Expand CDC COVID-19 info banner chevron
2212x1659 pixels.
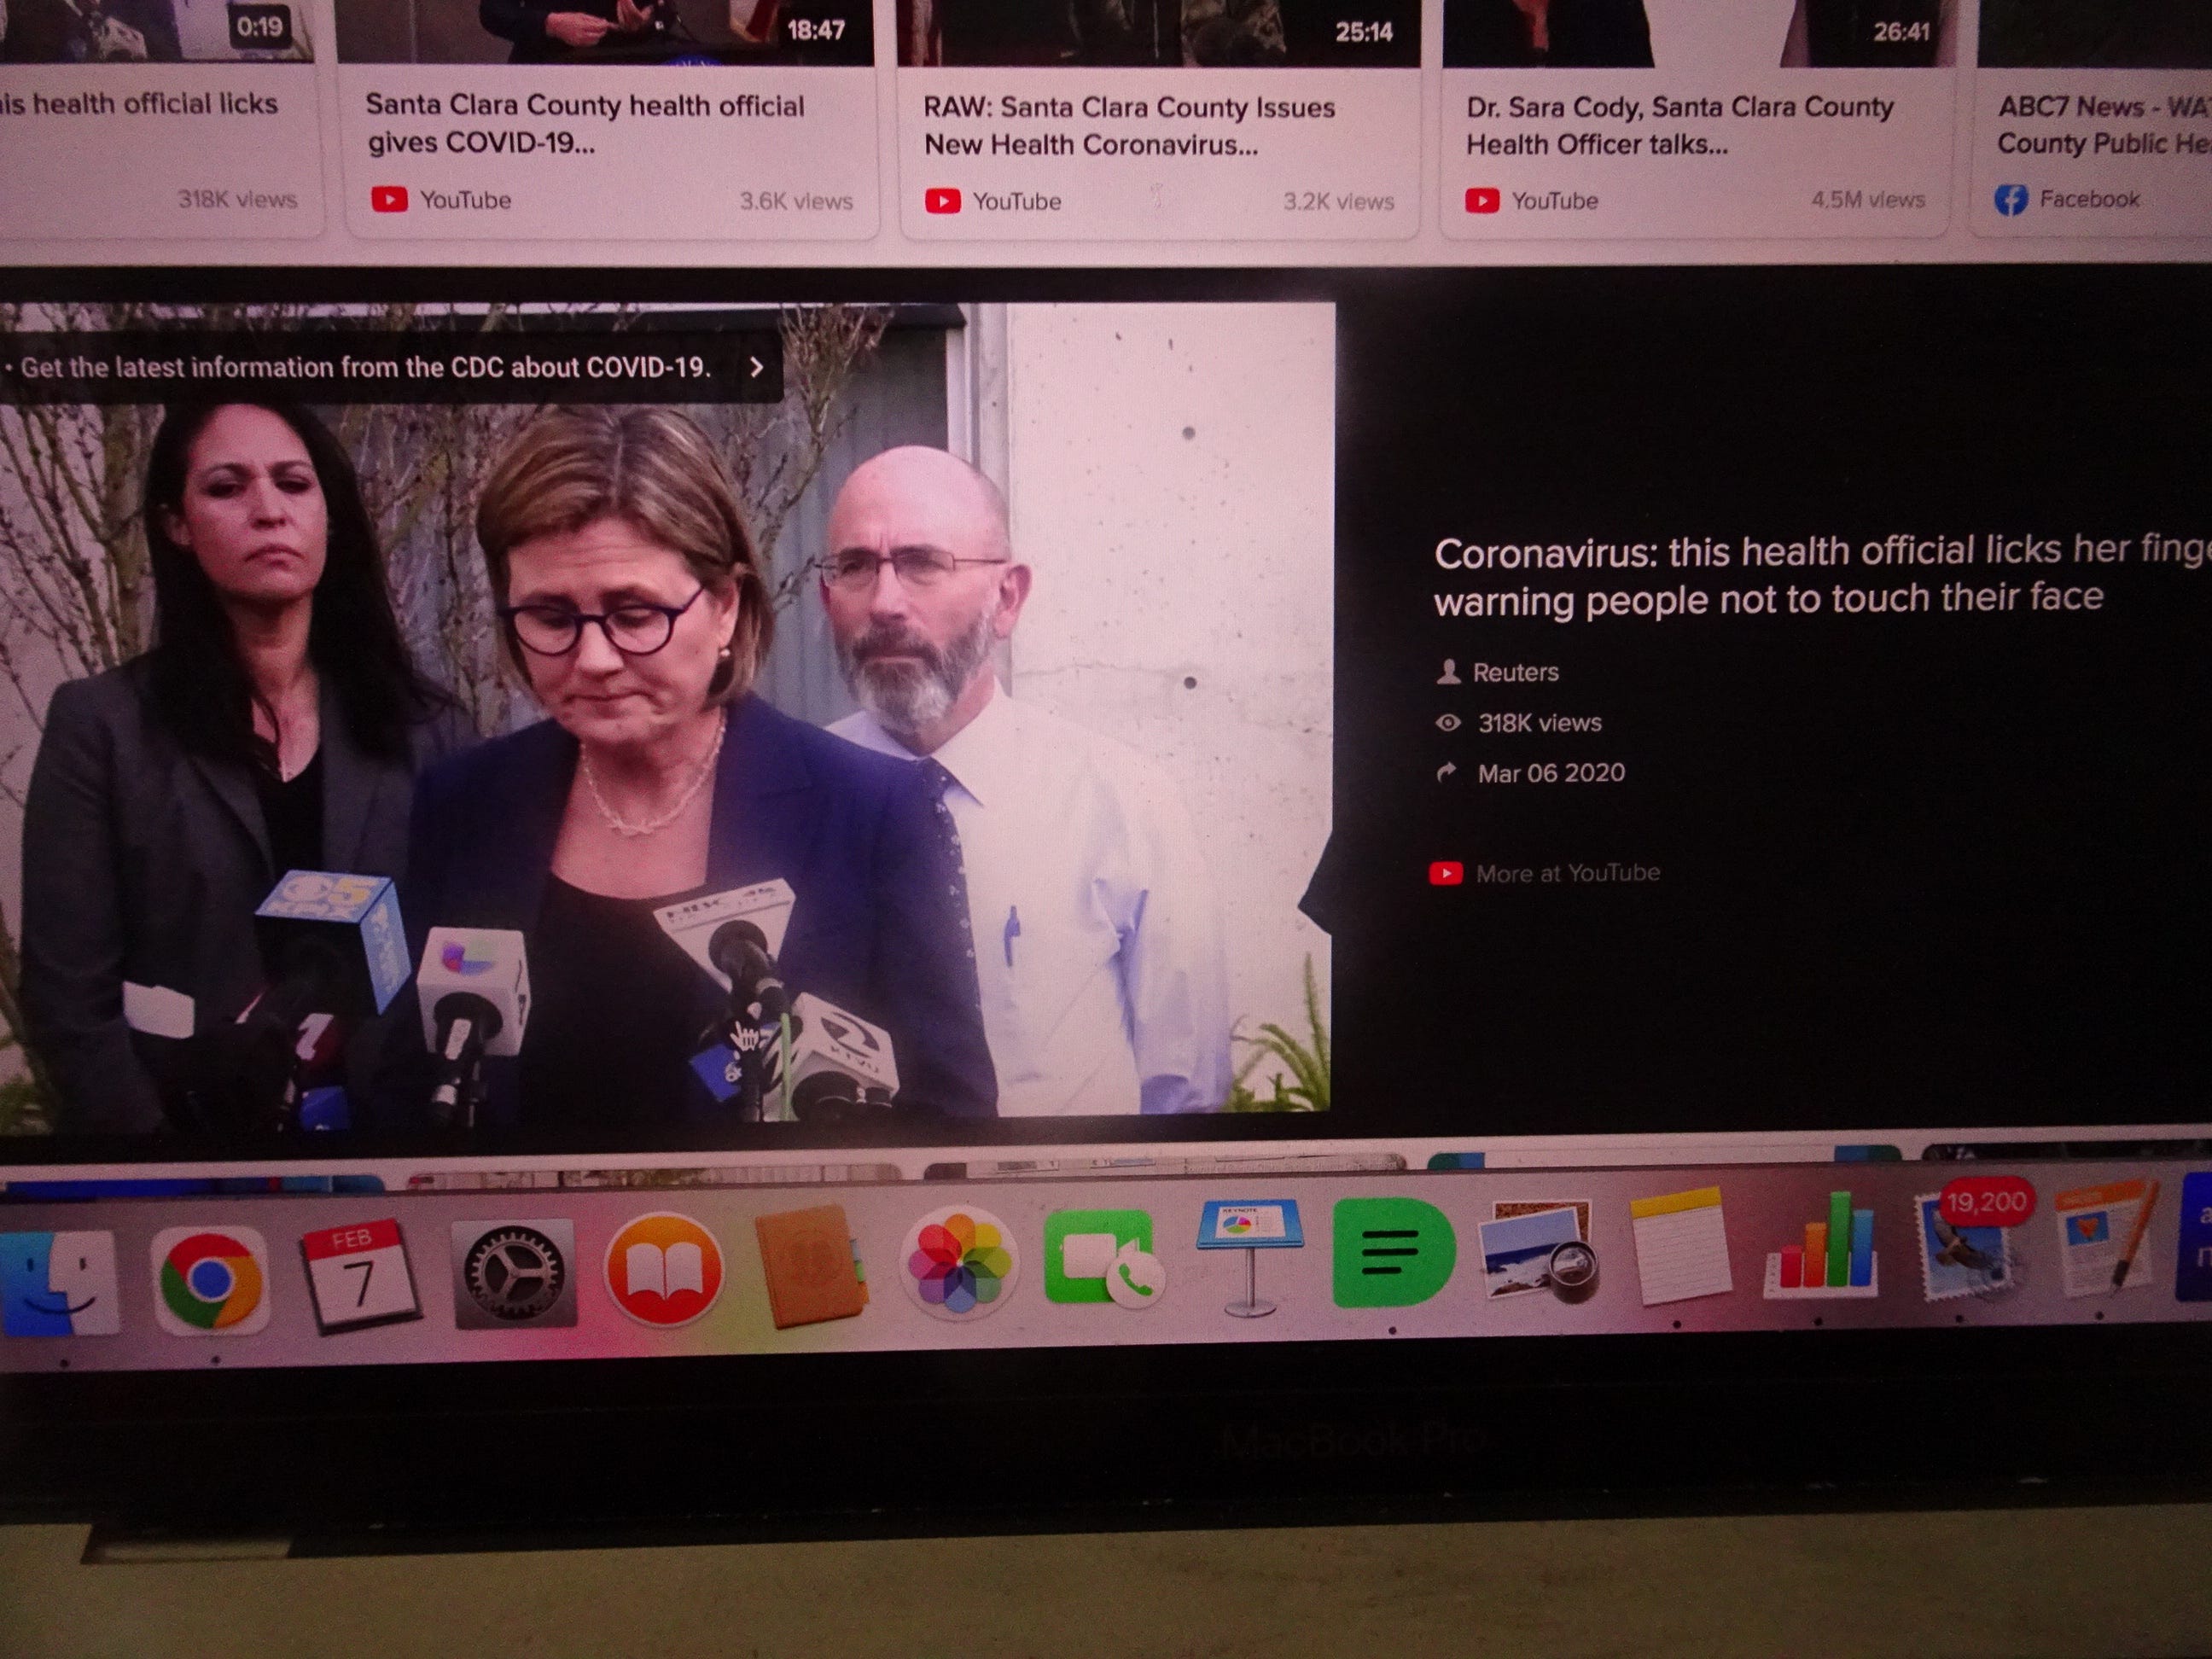tap(757, 367)
